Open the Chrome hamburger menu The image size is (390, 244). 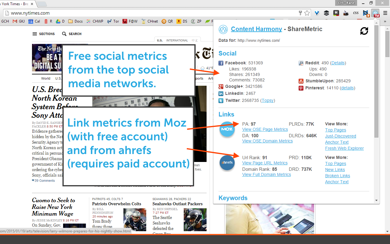(x=385, y=13)
